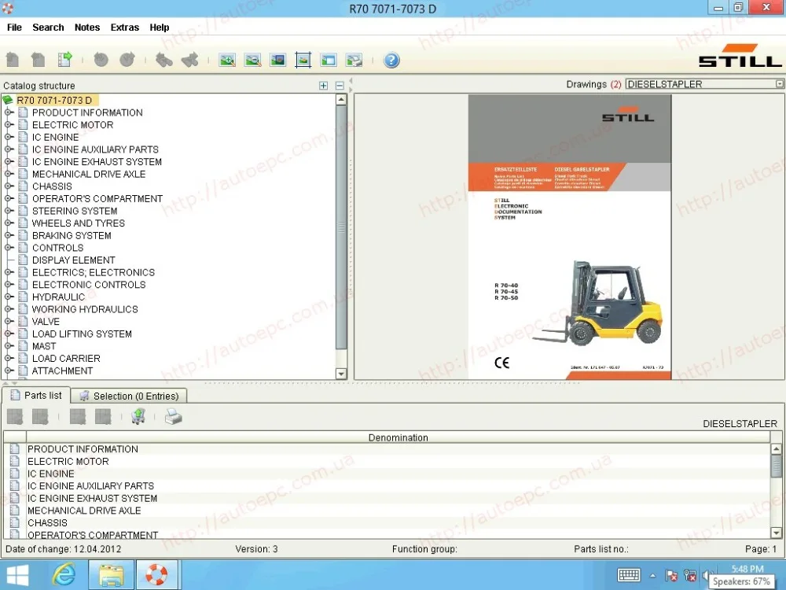Open help with the blue question mark icon
This screenshot has height=590, width=786.
point(391,60)
